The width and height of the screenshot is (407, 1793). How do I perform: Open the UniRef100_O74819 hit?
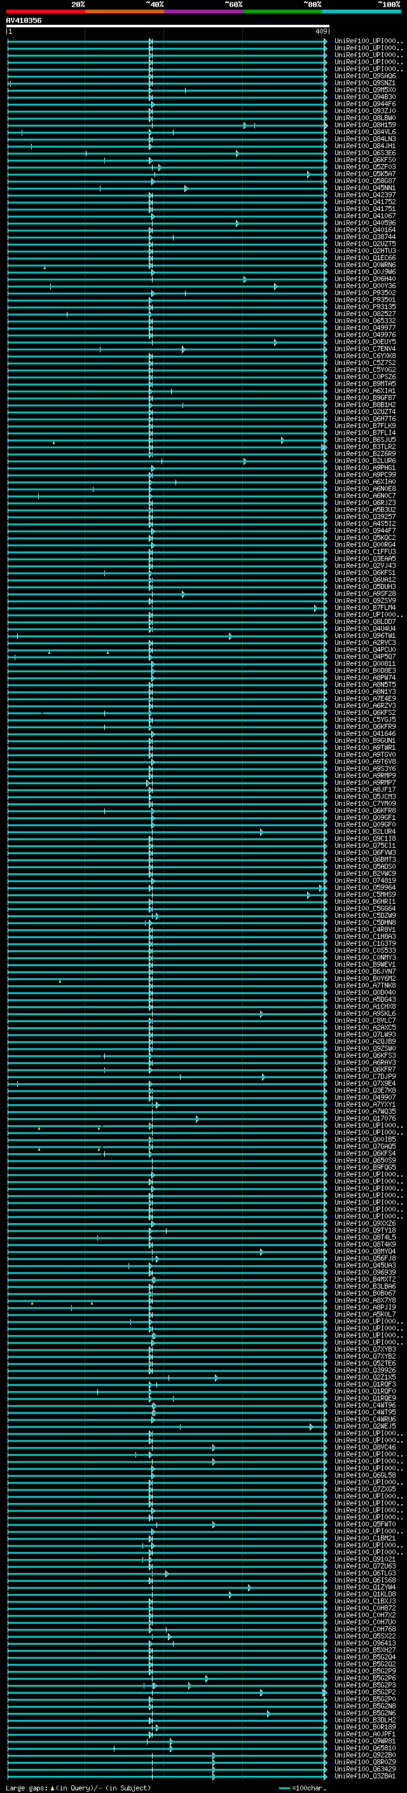point(365,880)
